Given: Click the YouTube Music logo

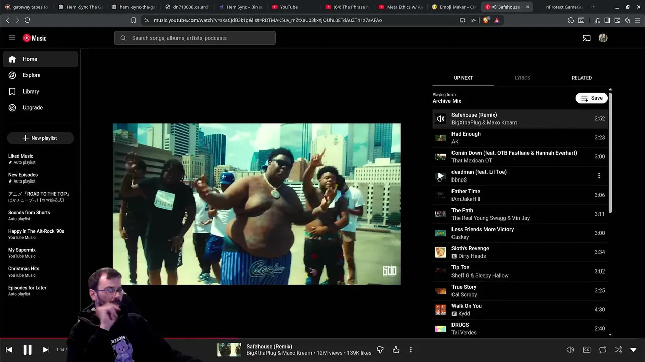Looking at the screenshot, I should (35, 38).
